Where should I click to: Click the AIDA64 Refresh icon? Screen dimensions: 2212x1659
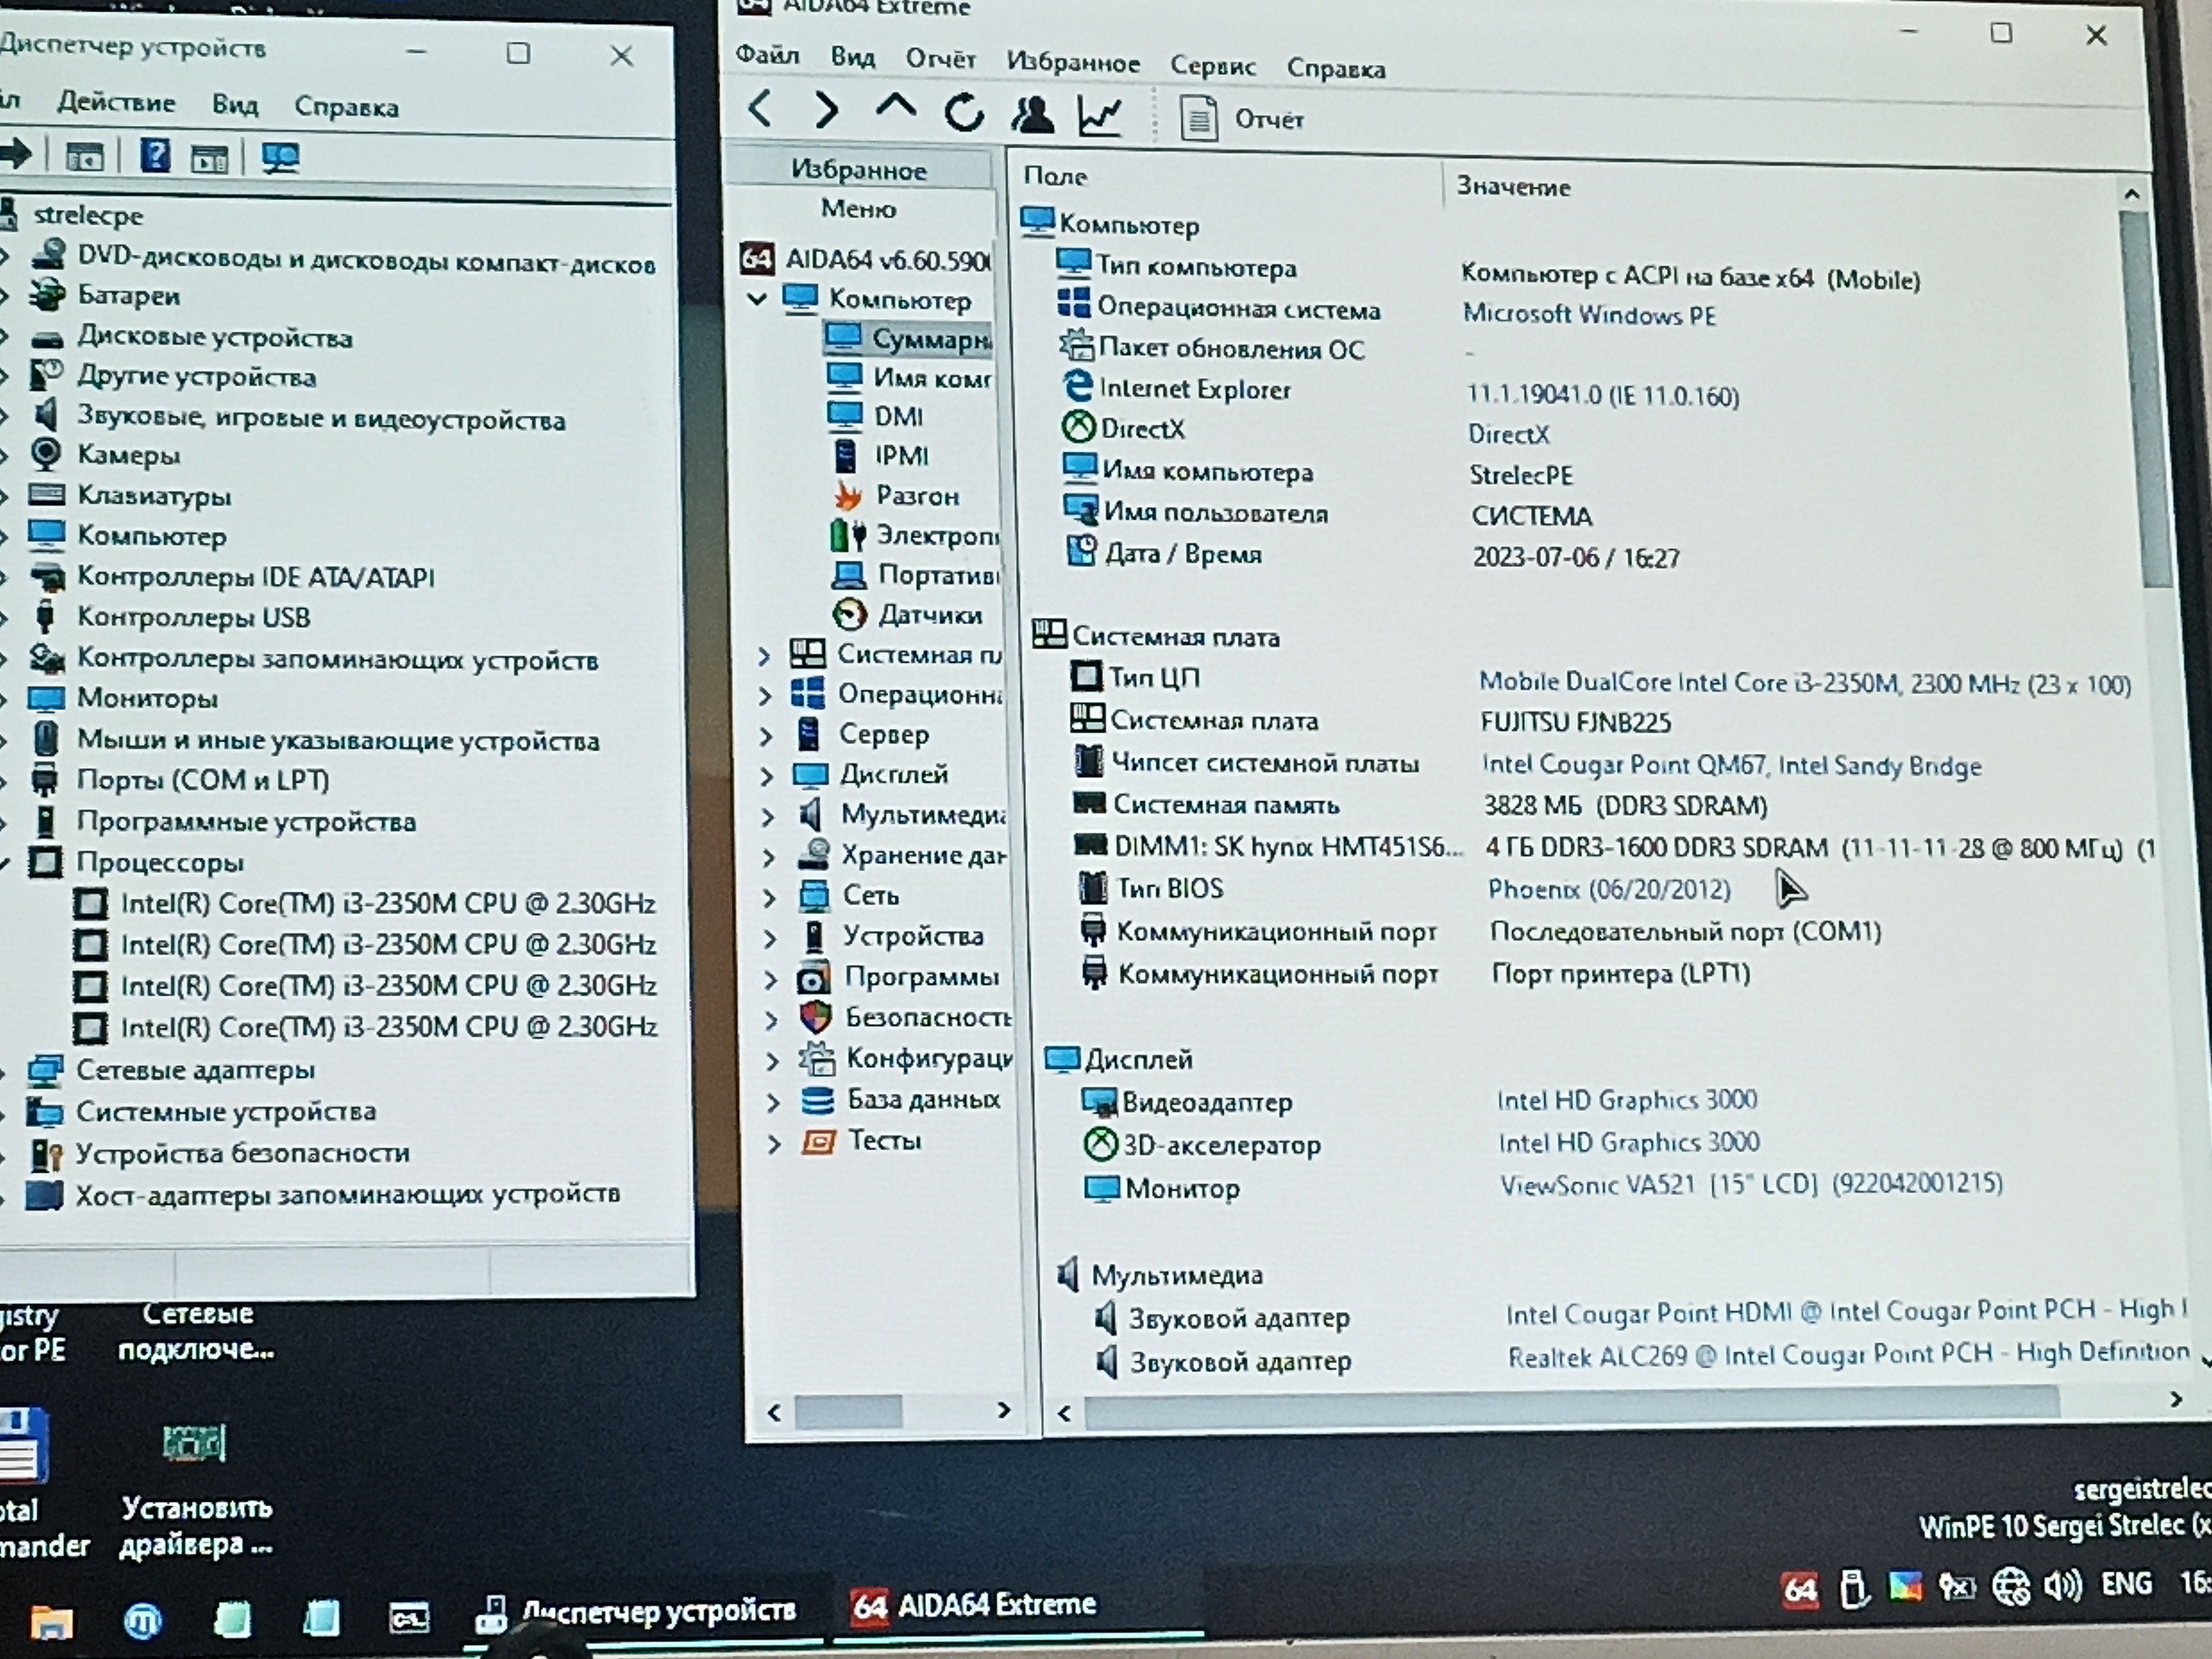point(964,113)
